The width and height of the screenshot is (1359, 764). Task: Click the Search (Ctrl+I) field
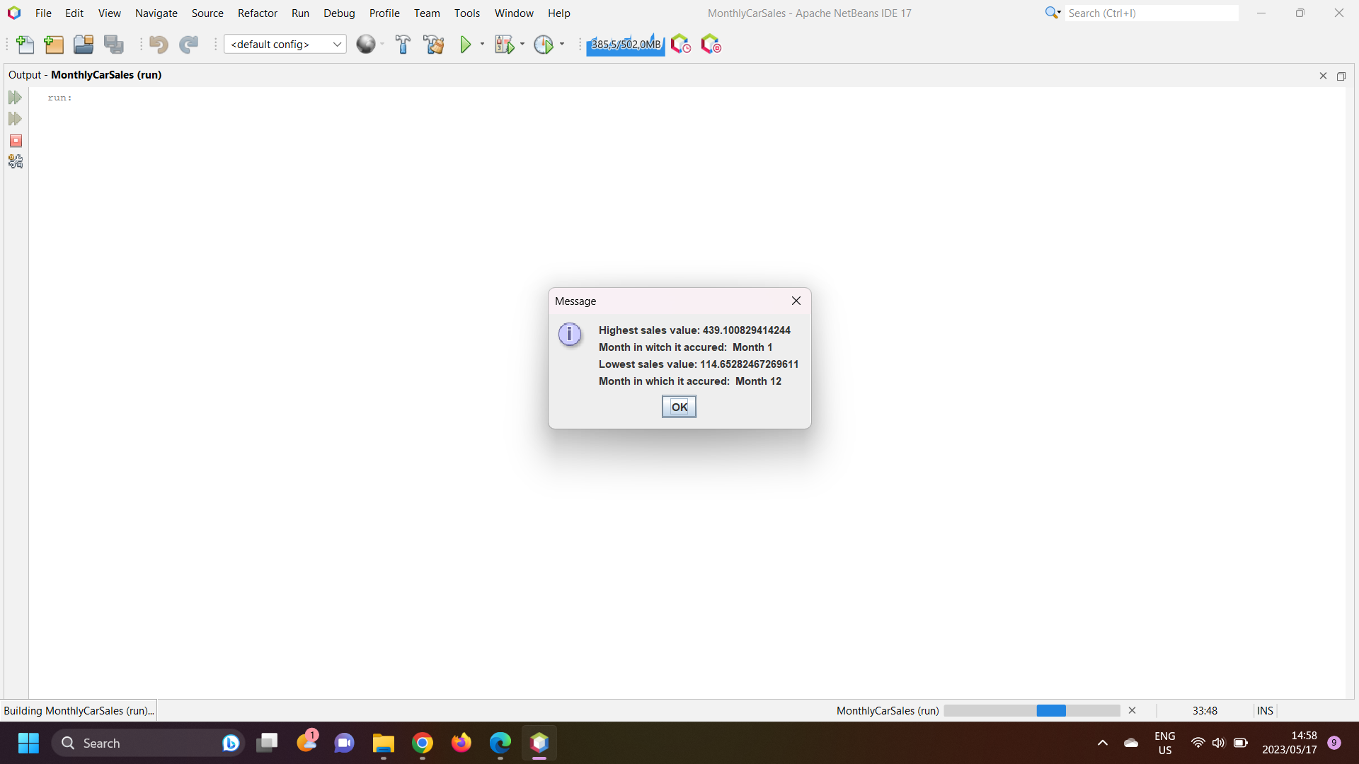coord(1151,13)
